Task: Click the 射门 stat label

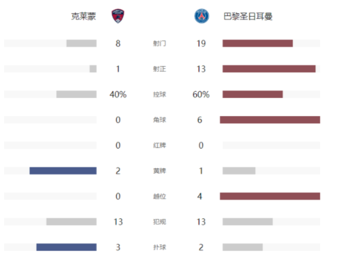Action: [x=159, y=44]
